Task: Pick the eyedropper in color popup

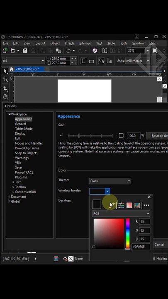Action: (112, 205)
